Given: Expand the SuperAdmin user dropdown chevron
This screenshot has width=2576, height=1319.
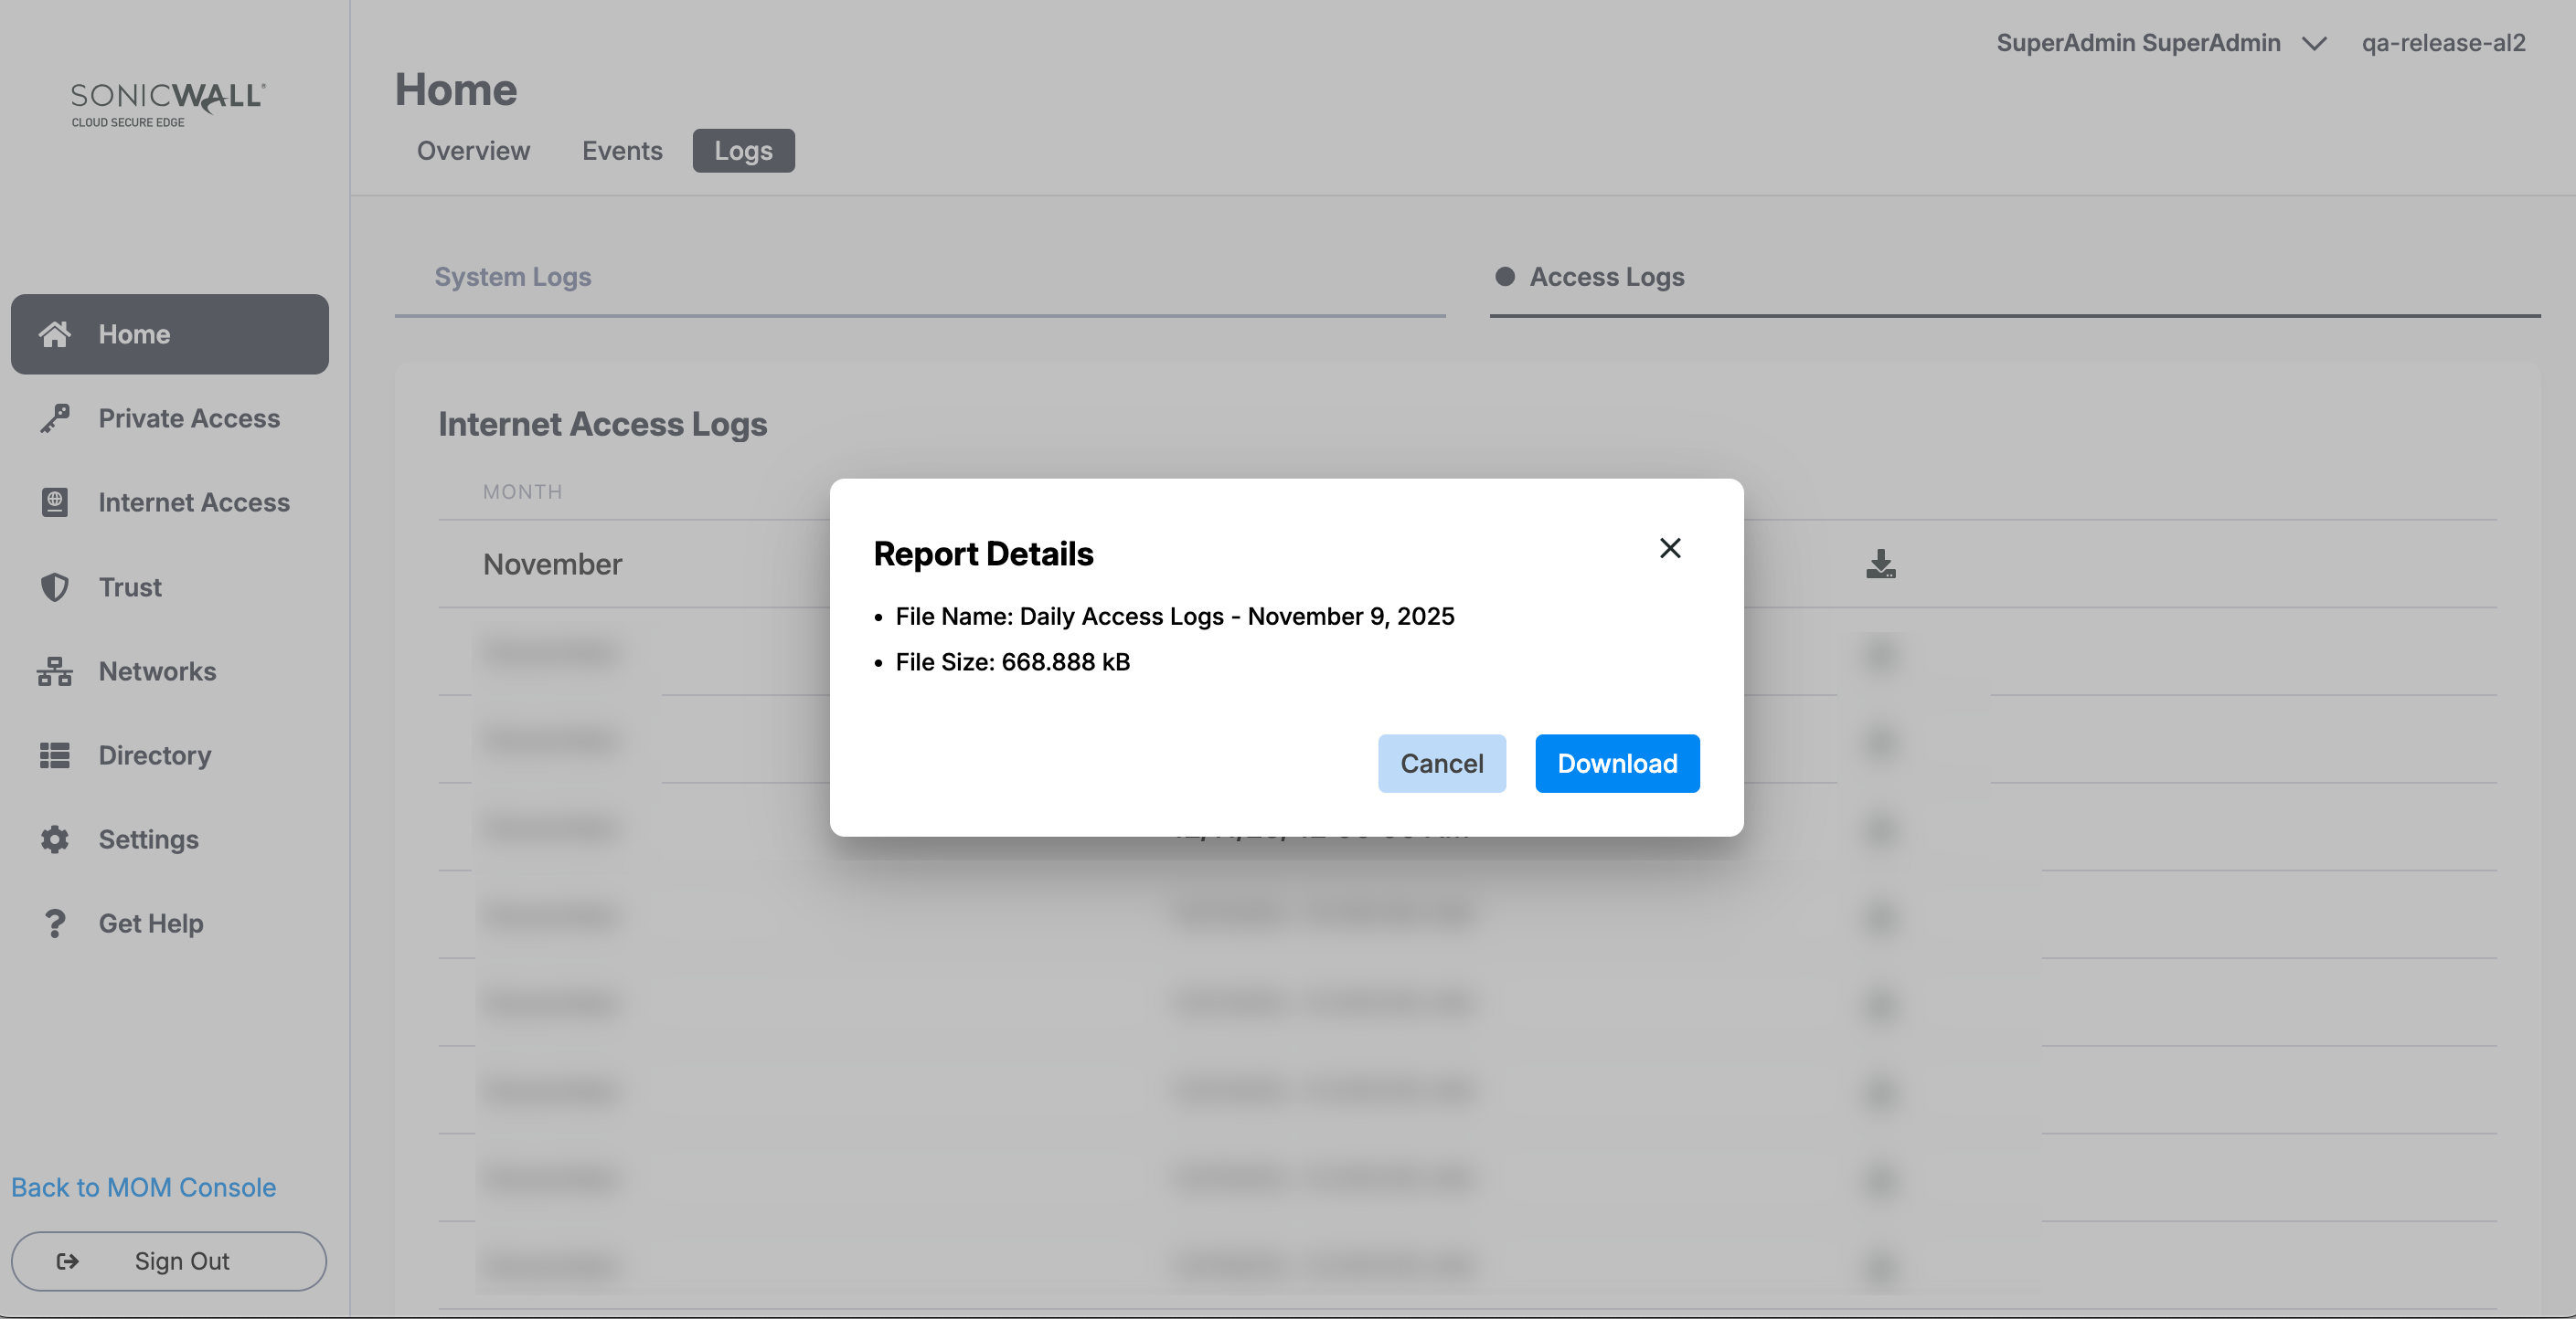Looking at the screenshot, I should pyautogui.click(x=2314, y=44).
